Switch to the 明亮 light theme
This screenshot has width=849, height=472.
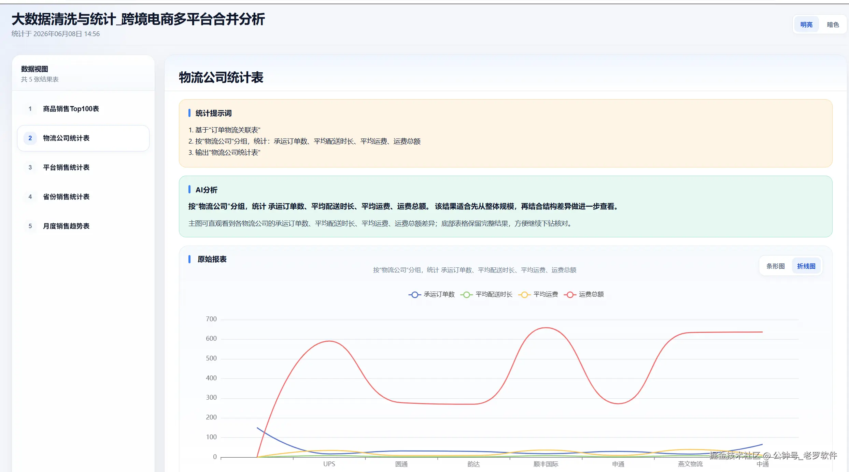806,25
